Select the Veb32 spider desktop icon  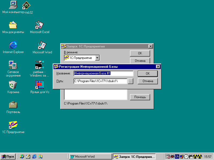tap(26, 5)
